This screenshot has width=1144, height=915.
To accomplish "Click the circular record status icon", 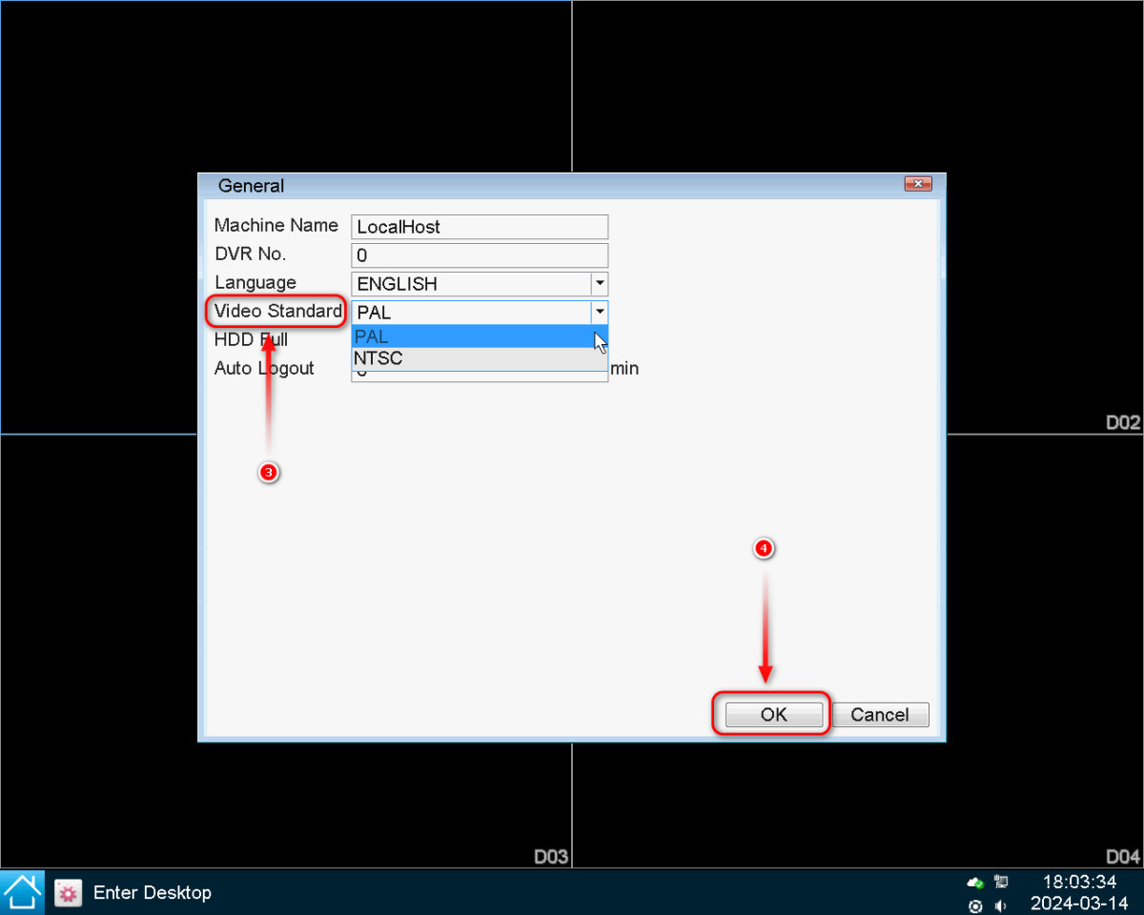I will point(975,905).
